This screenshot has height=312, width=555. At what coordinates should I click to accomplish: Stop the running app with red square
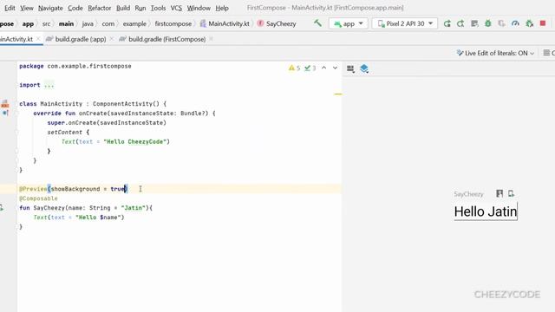click(x=543, y=23)
